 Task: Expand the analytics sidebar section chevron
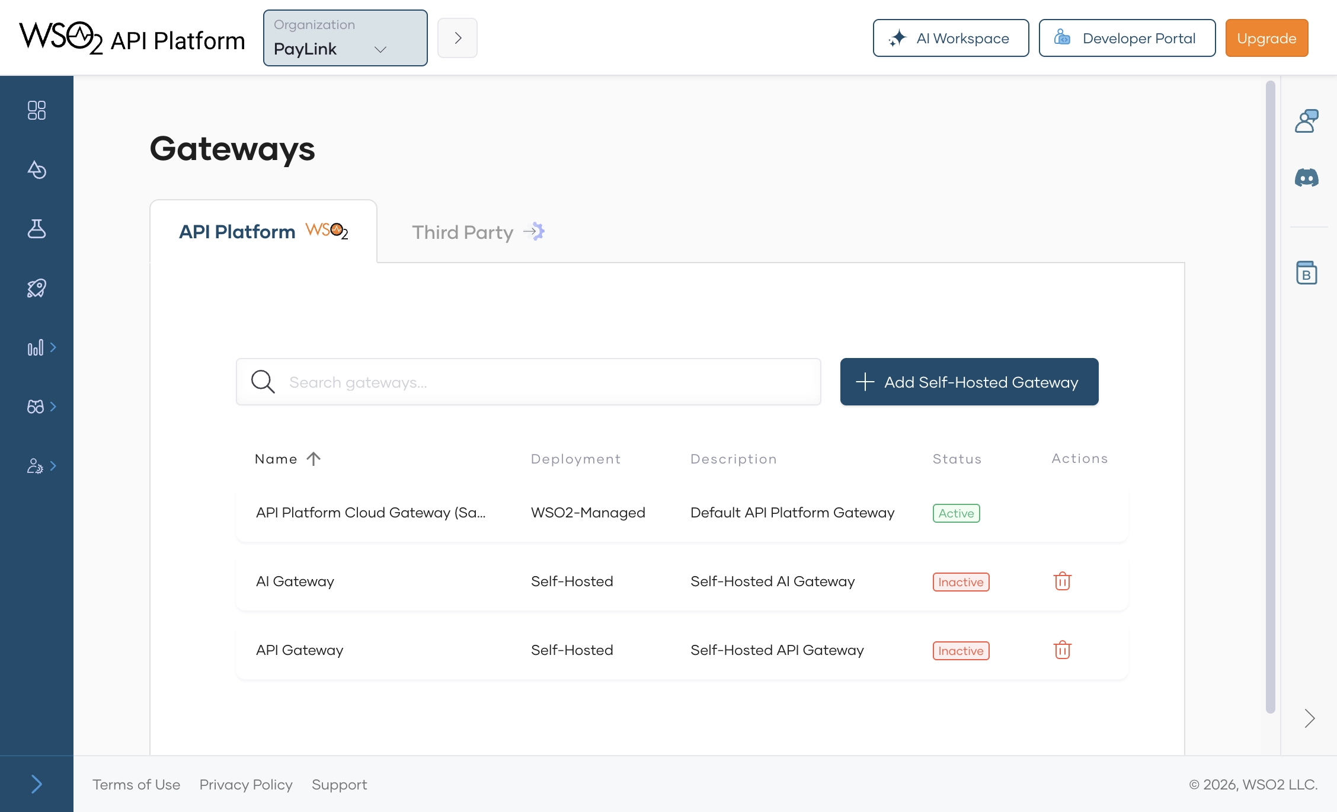point(54,347)
